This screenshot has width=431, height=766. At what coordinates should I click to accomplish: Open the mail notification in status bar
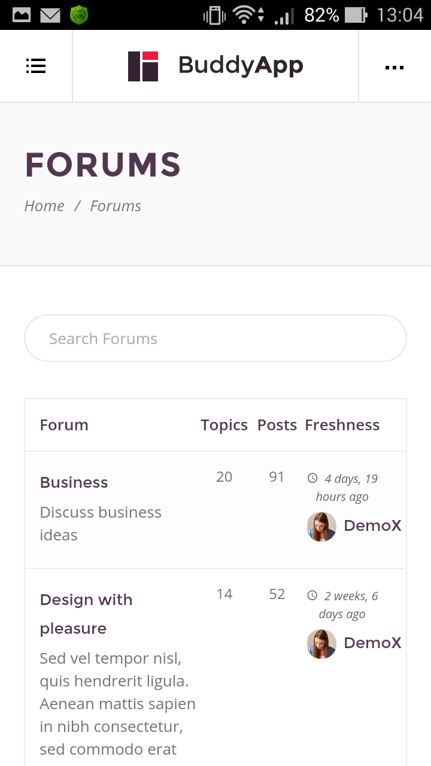[50, 15]
